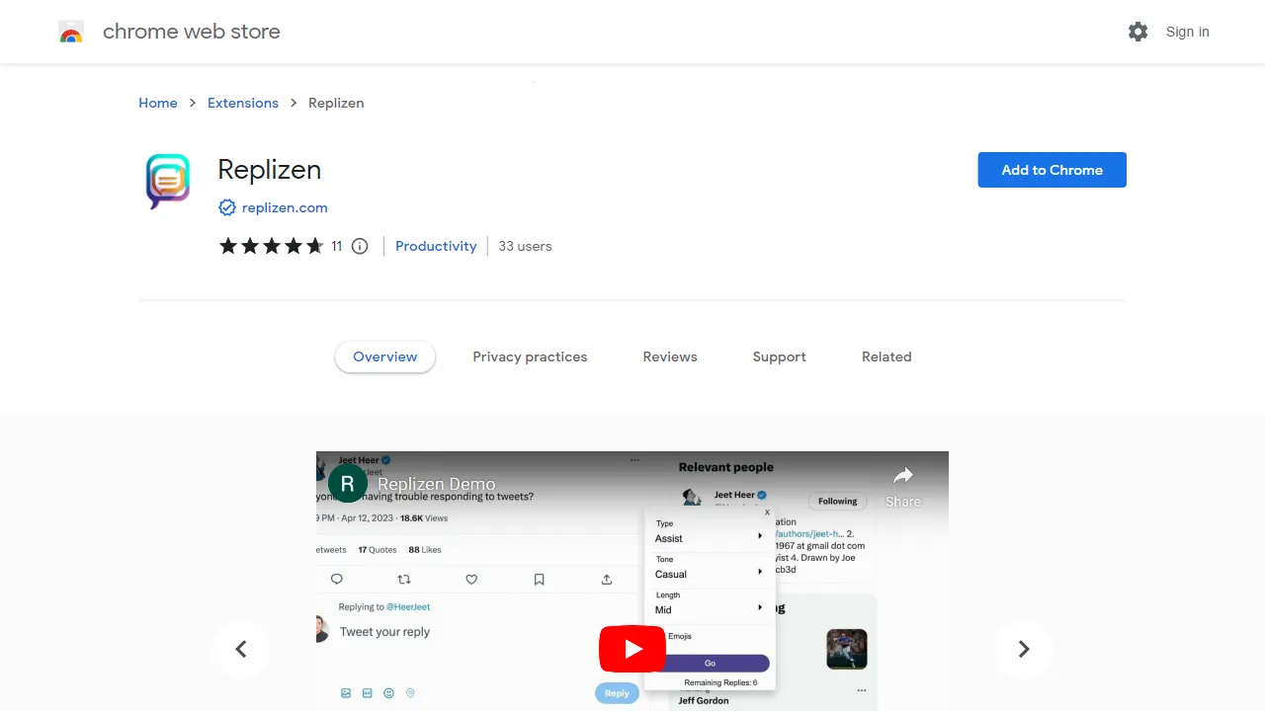1265x711 pixels.
Task: Click Add to Chrome button
Action: pos(1053,170)
